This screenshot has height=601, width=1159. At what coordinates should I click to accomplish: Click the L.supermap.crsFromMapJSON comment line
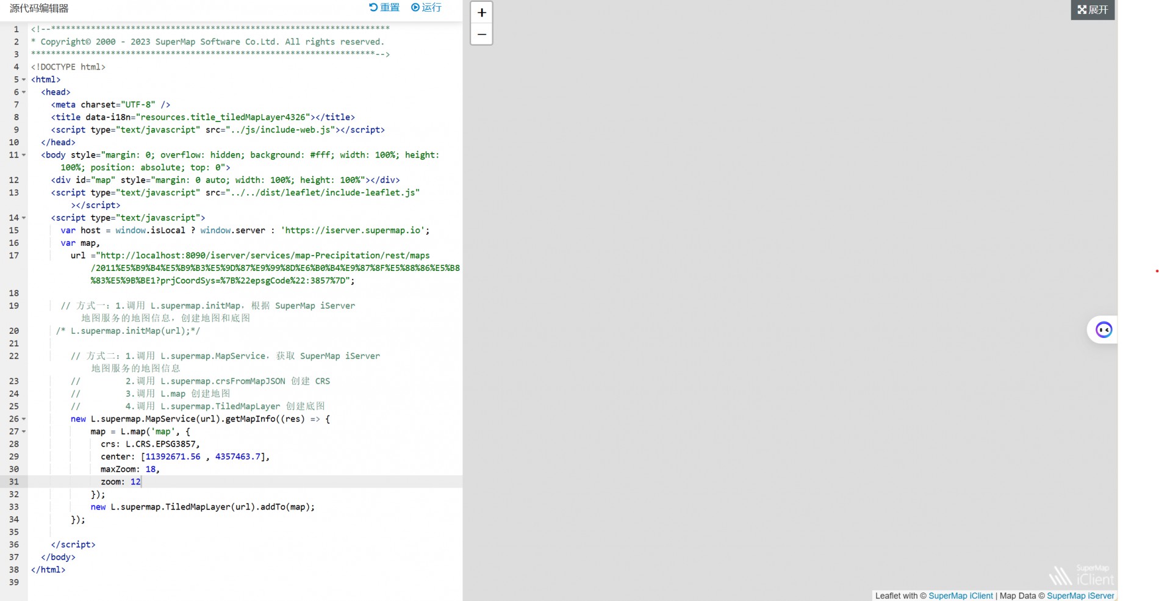click(x=200, y=381)
